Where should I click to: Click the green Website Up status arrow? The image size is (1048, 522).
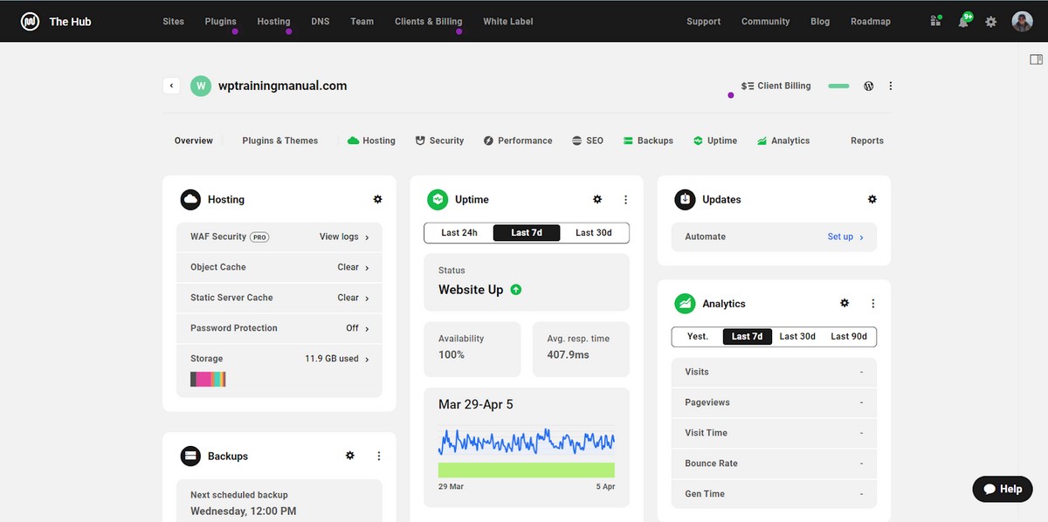[515, 290]
